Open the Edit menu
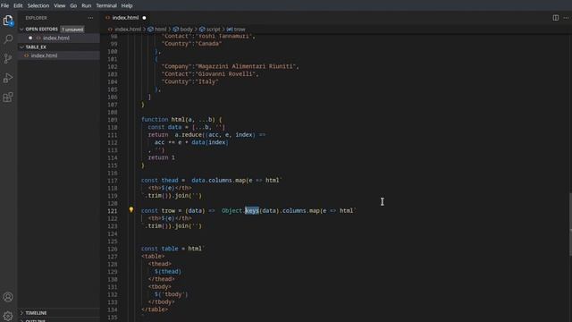 [x=18, y=5]
